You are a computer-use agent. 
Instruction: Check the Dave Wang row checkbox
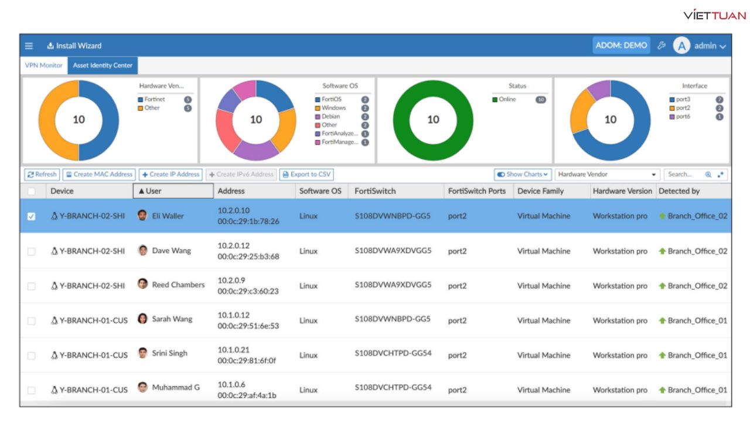[x=32, y=251]
